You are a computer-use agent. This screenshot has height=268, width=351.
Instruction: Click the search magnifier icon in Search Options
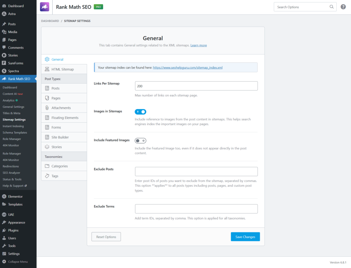(331, 7)
